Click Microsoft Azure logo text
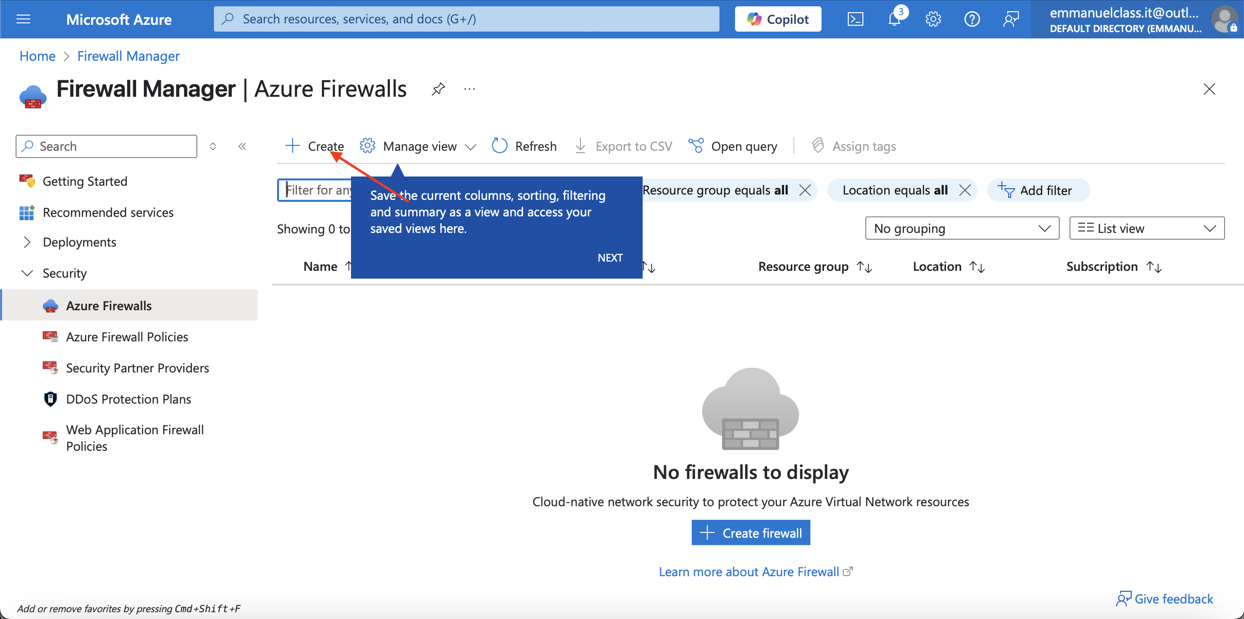The image size is (1244, 619). [119, 19]
